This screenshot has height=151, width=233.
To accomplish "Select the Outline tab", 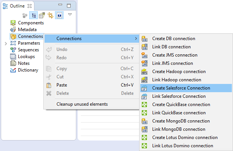I will tap(17, 6).
